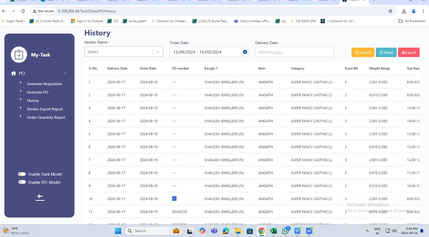The width and height of the screenshot is (429, 237).
Task: Click the highlighted PO number in row 10
Action: [174, 199]
